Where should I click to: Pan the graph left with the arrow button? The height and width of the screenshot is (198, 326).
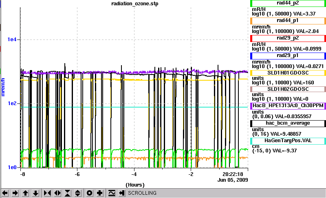pyautogui.click(x=5, y=193)
